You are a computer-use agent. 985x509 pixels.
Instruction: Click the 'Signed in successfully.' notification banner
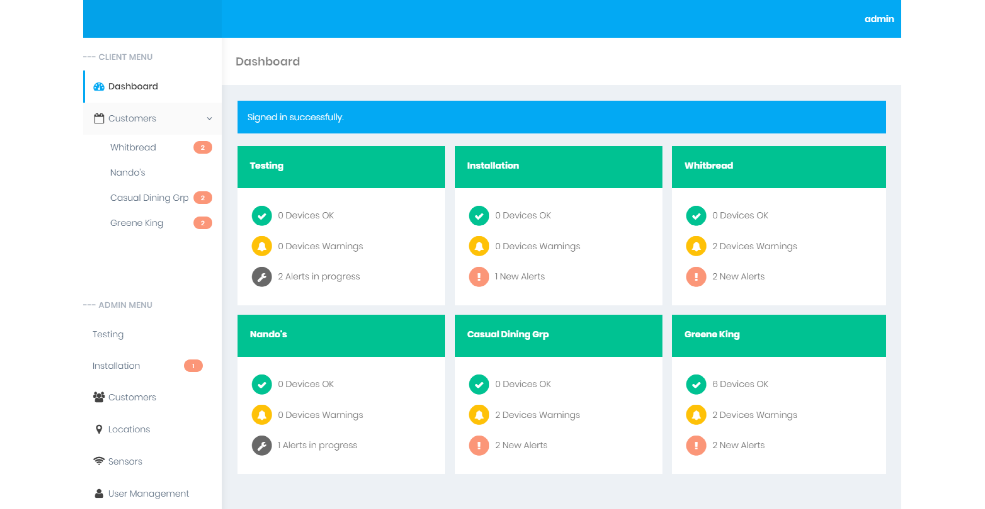(561, 117)
